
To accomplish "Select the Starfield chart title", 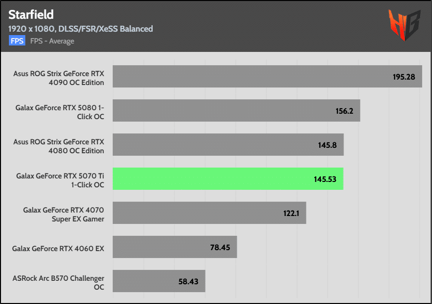I will coord(31,15).
